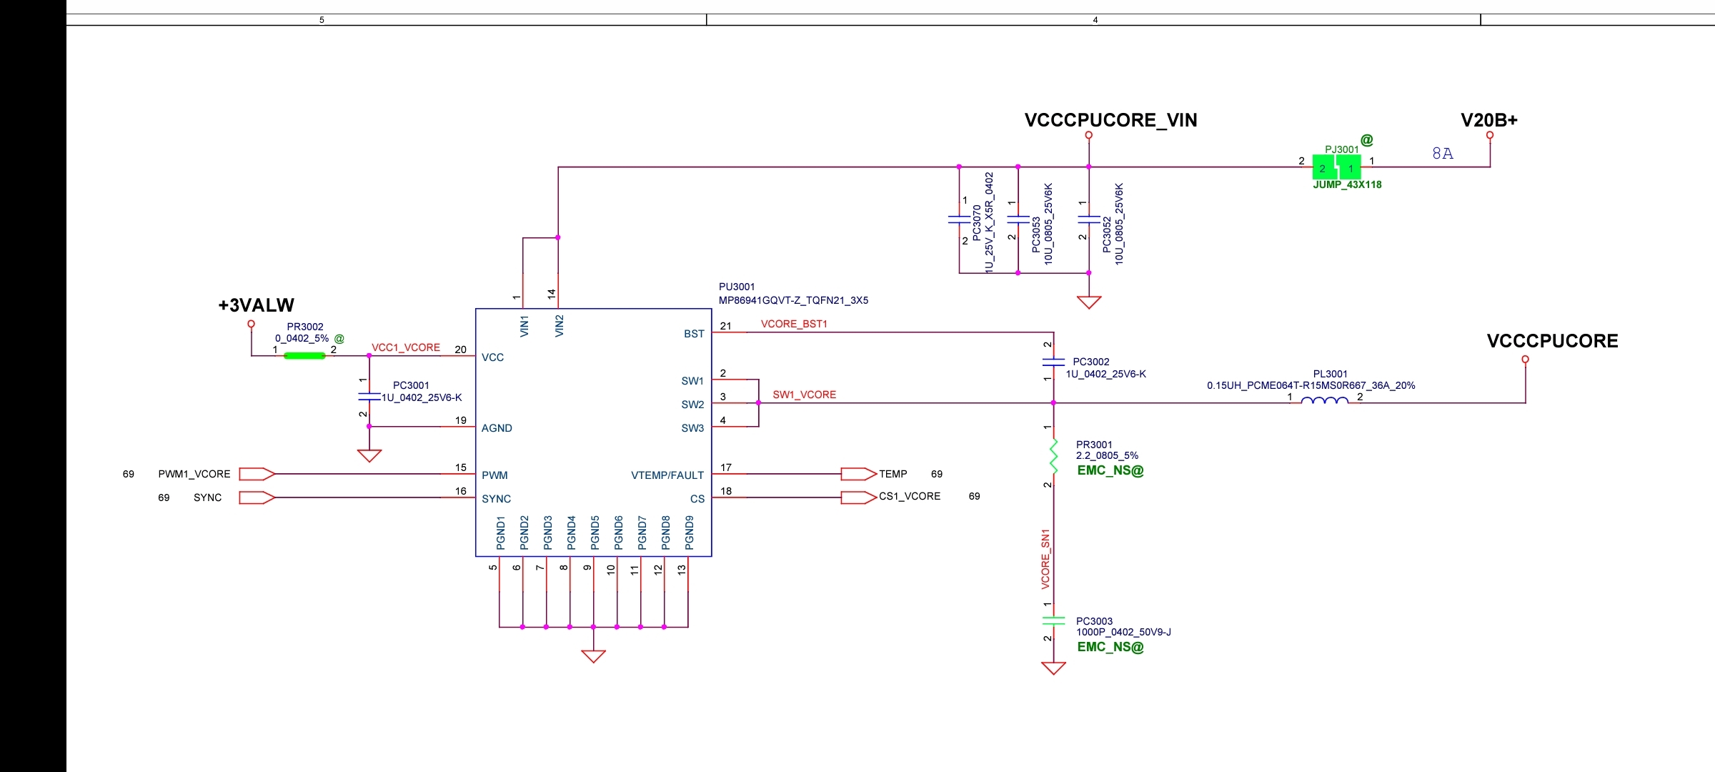Click the CS1_VCORE output port arrow
The height and width of the screenshot is (772, 1715).
coord(858,498)
